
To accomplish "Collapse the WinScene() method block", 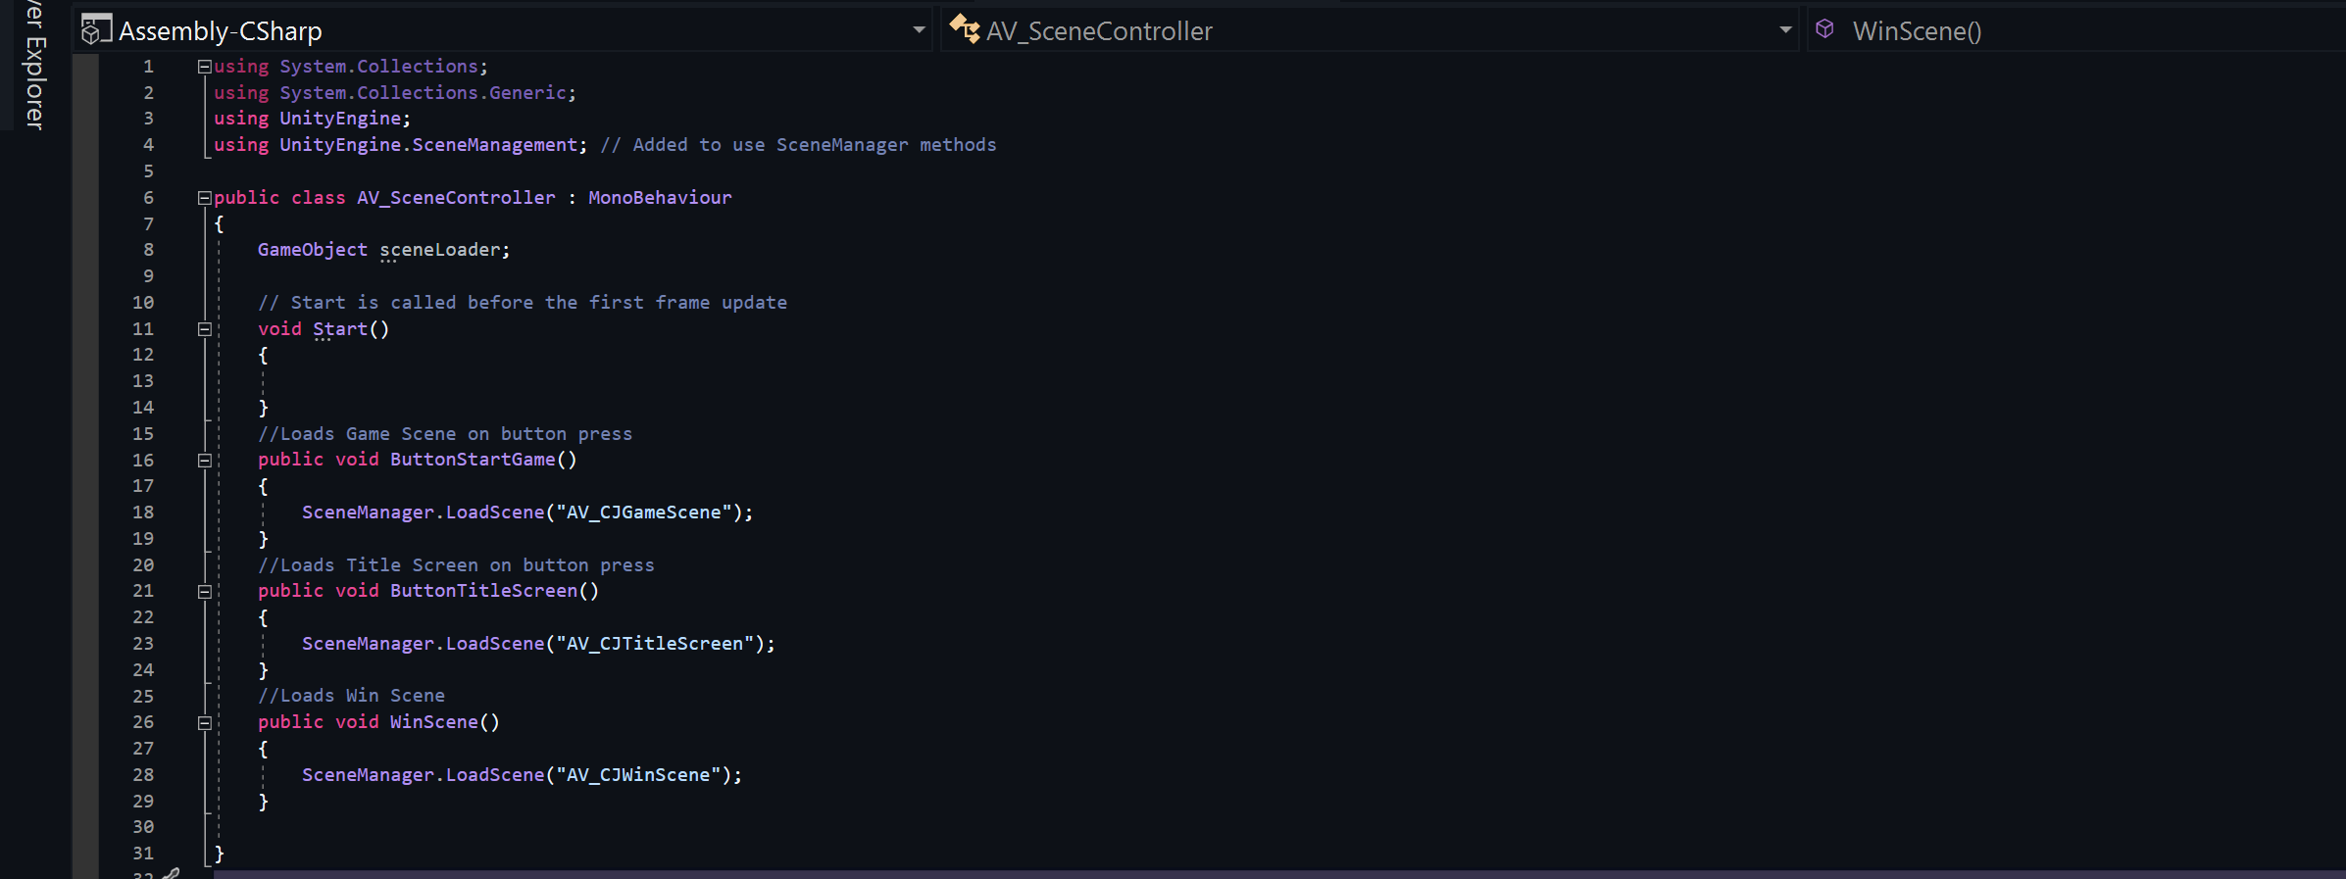I will pyautogui.click(x=204, y=723).
